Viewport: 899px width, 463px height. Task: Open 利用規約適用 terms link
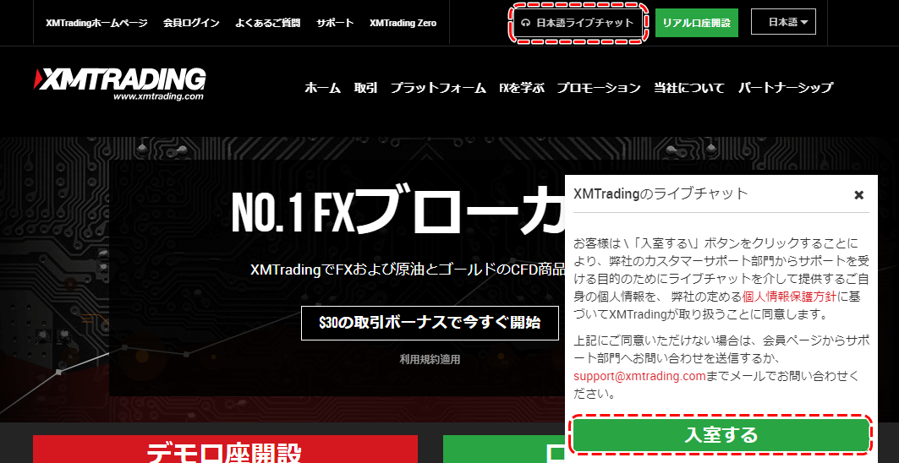click(x=430, y=359)
